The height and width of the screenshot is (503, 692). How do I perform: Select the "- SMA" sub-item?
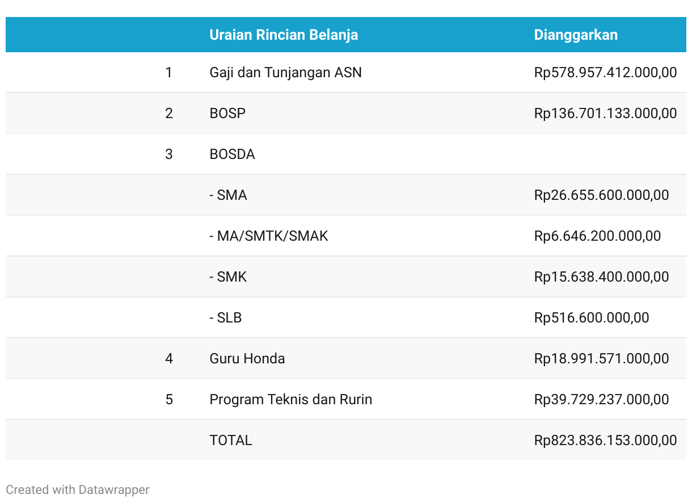[228, 195]
